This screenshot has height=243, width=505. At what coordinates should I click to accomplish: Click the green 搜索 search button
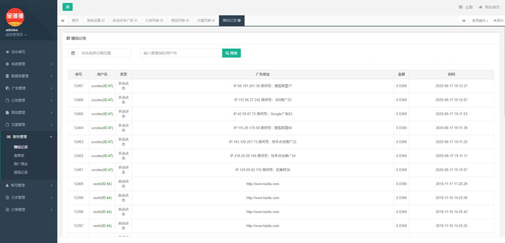click(x=231, y=53)
